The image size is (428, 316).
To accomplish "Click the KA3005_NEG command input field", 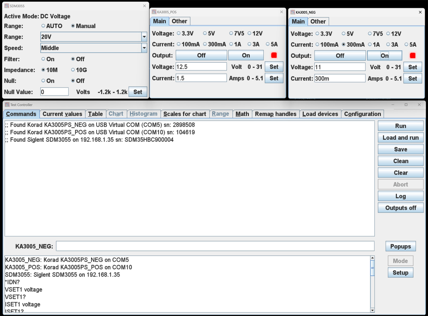I will [x=215, y=246].
